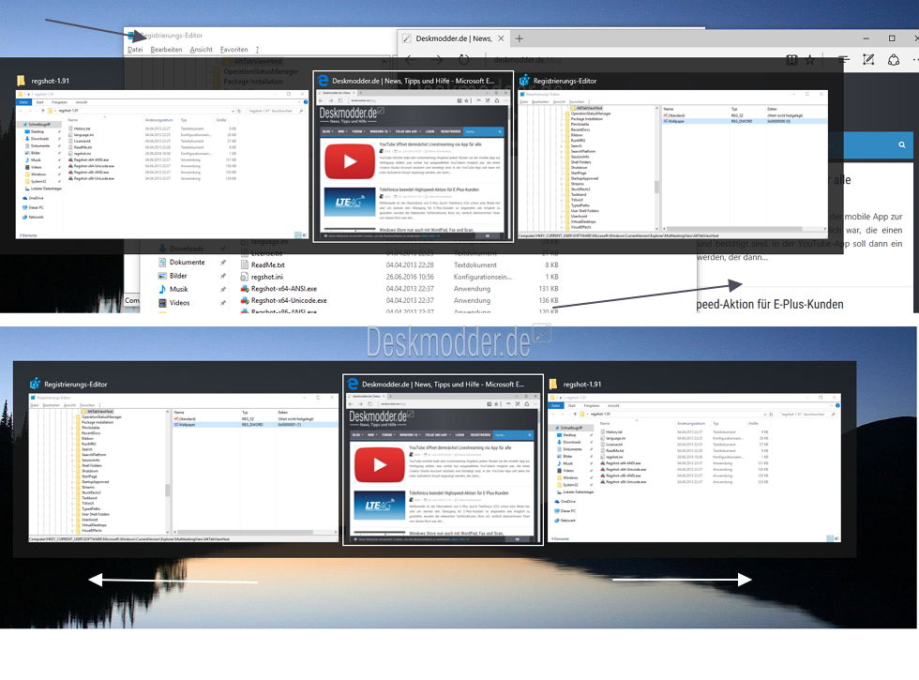919x680 pixels.
Task: Add page to favorites with star icon
Action: tap(809, 60)
